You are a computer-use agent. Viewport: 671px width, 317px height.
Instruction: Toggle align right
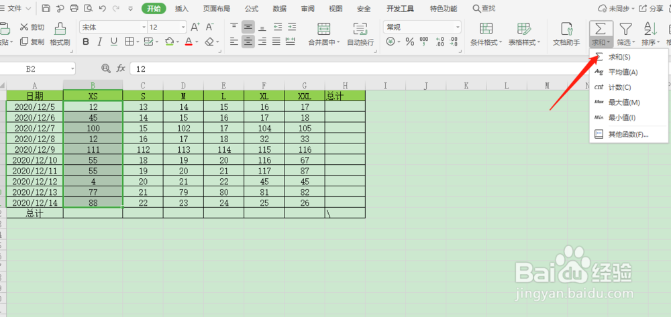(x=262, y=42)
